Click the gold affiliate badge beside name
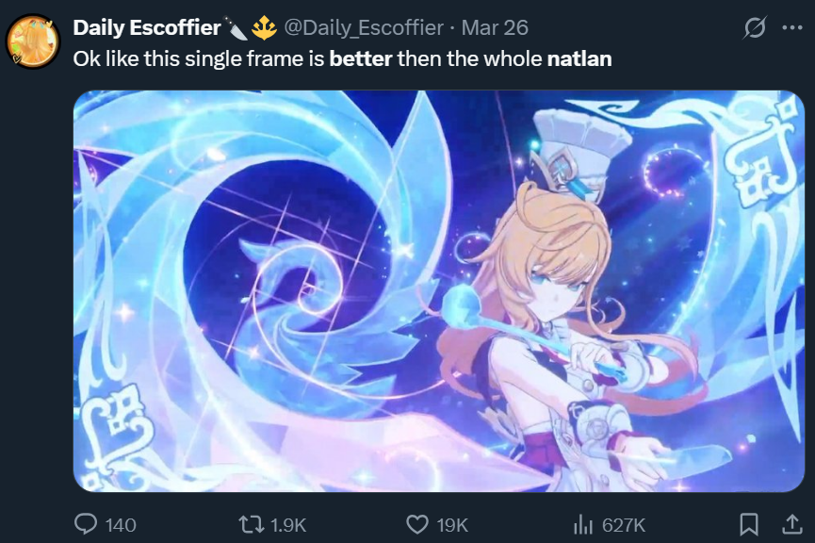 (264, 27)
